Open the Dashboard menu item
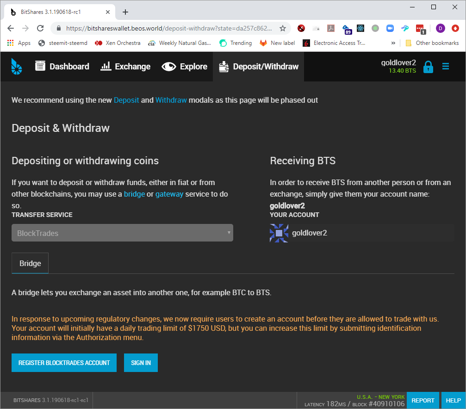 pos(62,66)
